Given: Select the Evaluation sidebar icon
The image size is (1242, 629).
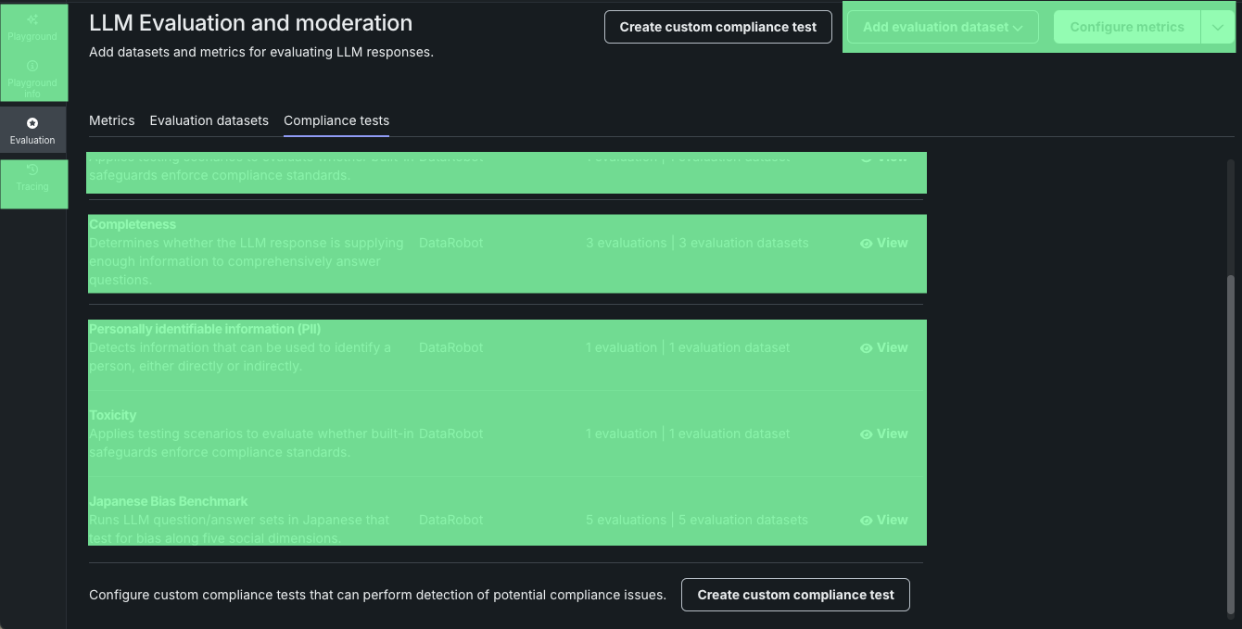Looking at the screenshot, I should click(x=32, y=130).
